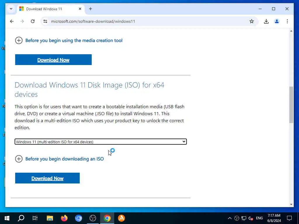This screenshot has height=224, width=299.
Task: Open the tab search dropdown arrow
Action: coord(11,9)
